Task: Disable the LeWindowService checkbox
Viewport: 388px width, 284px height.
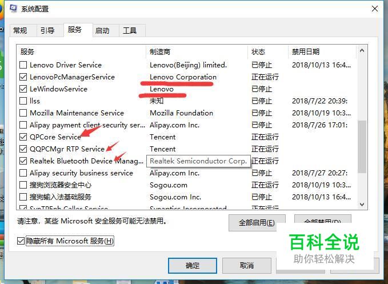Action: point(23,89)
